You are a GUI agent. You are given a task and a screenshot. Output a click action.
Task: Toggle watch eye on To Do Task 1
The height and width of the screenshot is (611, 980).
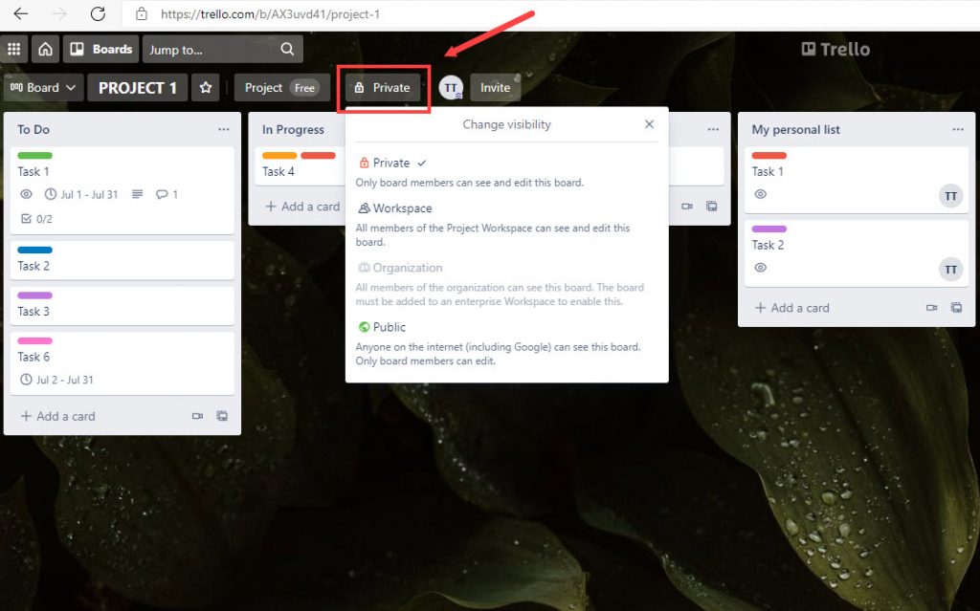pos(26,194)
